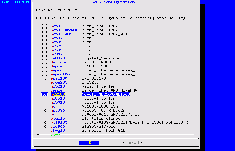235x151 pixels.
Task: Click the rtl8139 driver name
Action: (59, 123)
